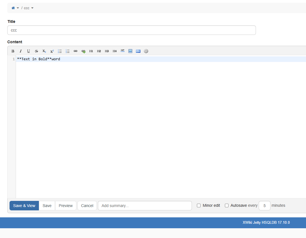Viewport: 306px width, 238px height.
Task: Apply italic formatting to the text
Action: pos(21,51)
